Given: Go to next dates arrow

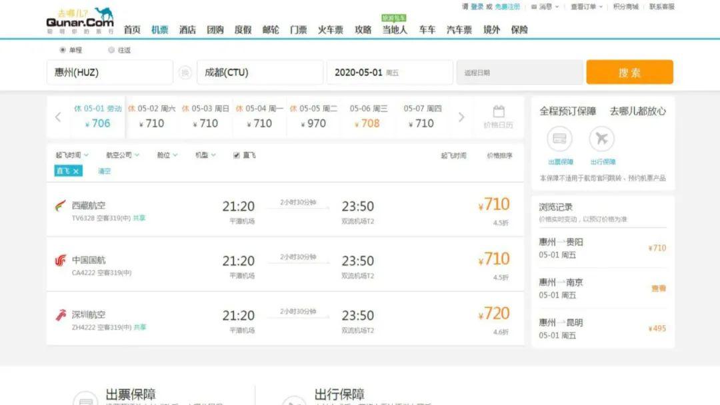Looking at the screenshot, I should pos(461,117).
